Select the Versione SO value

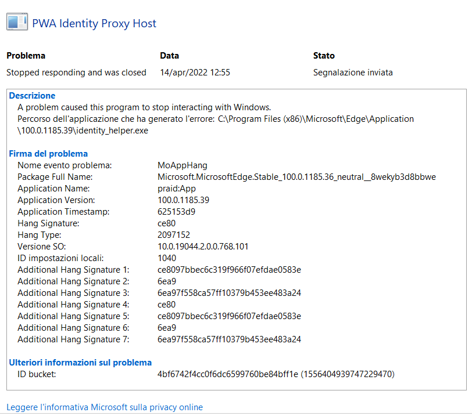(x=203, y=247)
